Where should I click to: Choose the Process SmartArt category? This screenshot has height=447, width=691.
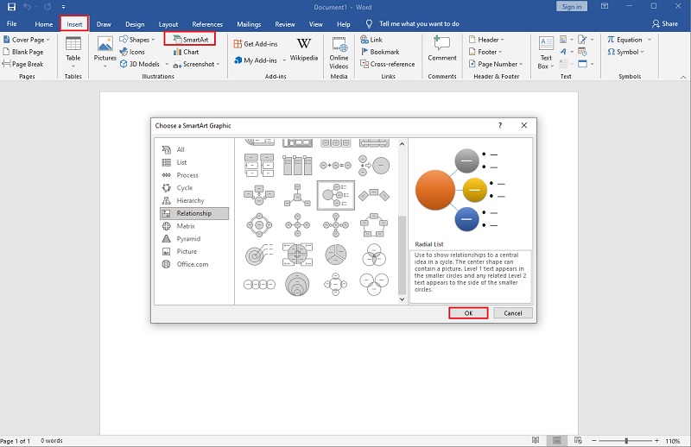(194, 175)
